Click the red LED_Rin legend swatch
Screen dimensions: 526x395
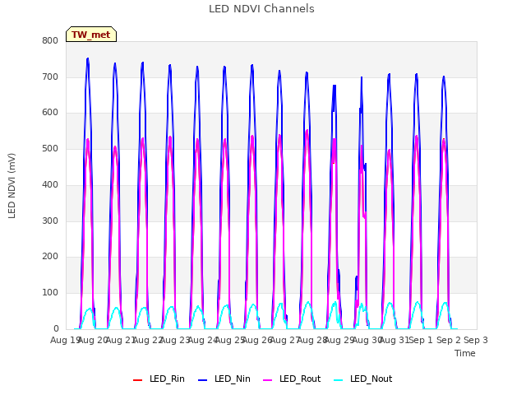137,380
